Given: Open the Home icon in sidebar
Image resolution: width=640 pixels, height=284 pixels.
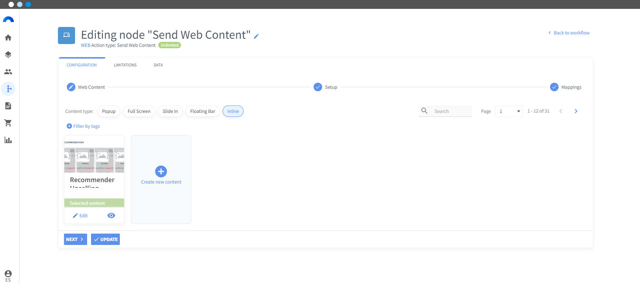Looking at the screenshot, I should pyautogui.click(x=8, y=38).
